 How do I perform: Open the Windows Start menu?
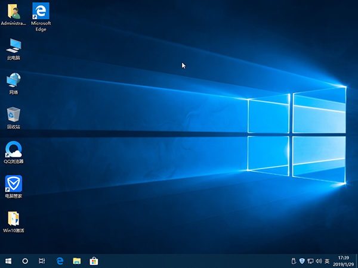coord(8,261)
